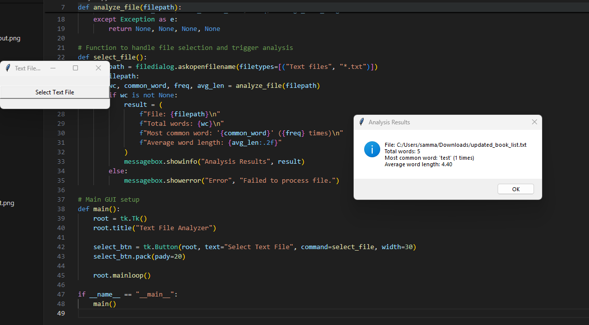The image size is (589, 325).
Task: Click the 'return None, None, None, None' line
Action: tap(164, 29)
